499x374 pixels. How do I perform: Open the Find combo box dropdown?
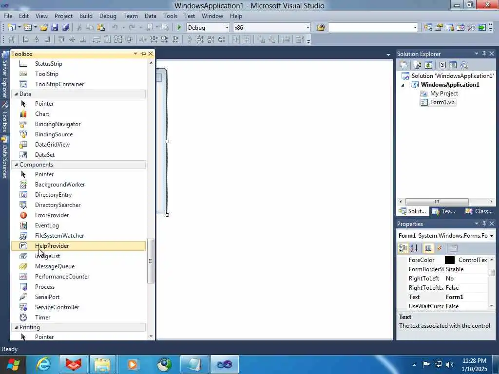point(415,28)
